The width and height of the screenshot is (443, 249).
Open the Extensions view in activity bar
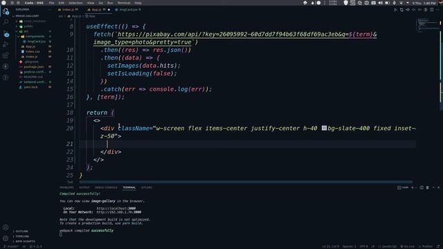pyautogui.click(x=6, y=55)
